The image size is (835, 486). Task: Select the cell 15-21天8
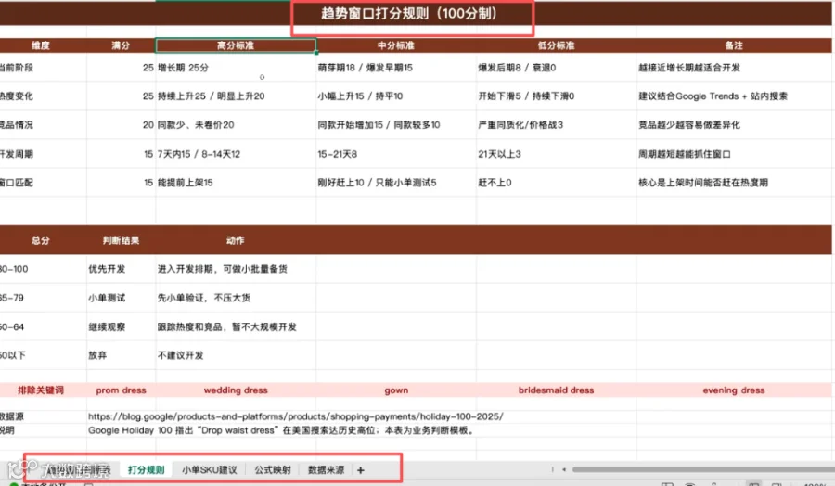coord(396,154)
